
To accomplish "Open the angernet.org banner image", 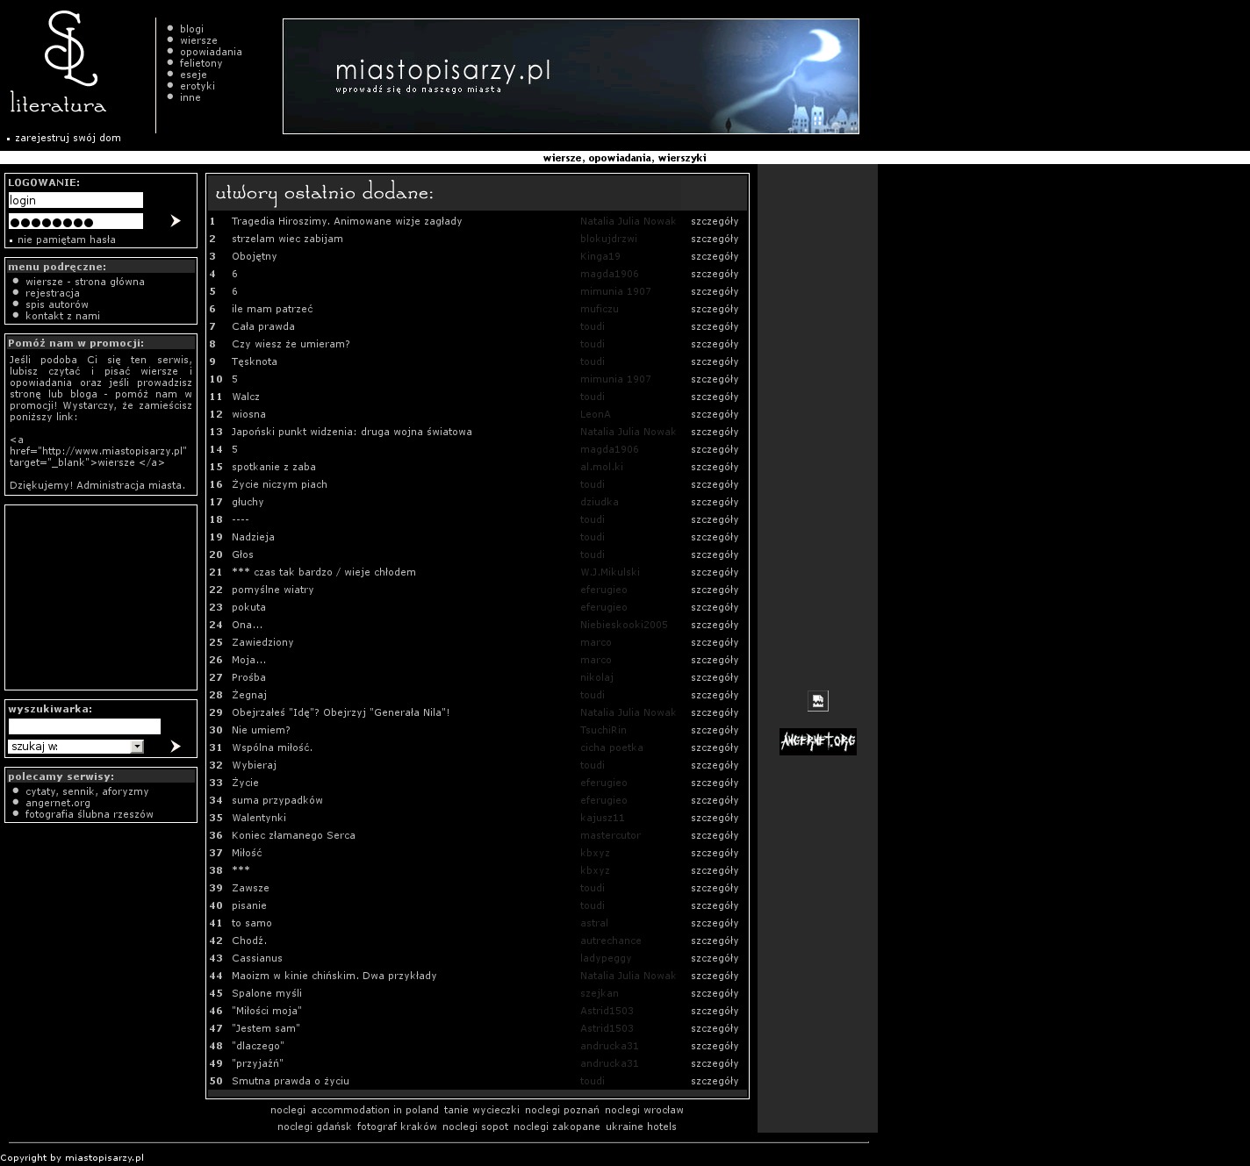I will 817,741.
